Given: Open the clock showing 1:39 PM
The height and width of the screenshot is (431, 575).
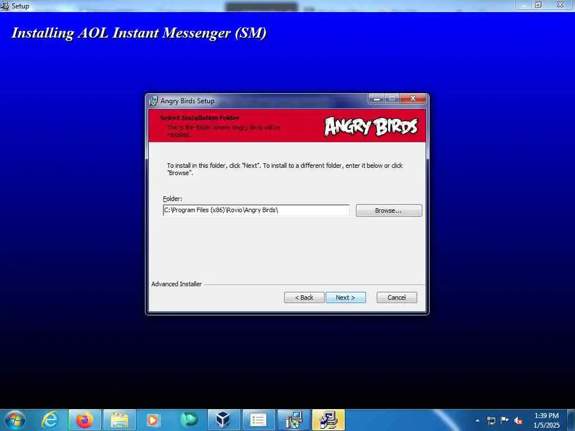Looking at the screenshot, I should click(546, 420).
